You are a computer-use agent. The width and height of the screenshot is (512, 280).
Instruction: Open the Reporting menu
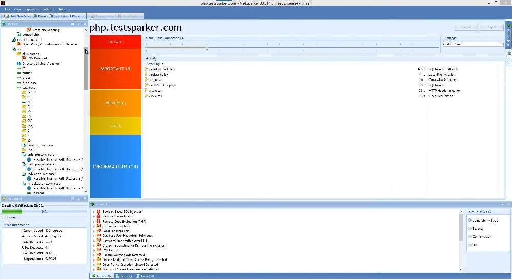click(x=31, y=9)
